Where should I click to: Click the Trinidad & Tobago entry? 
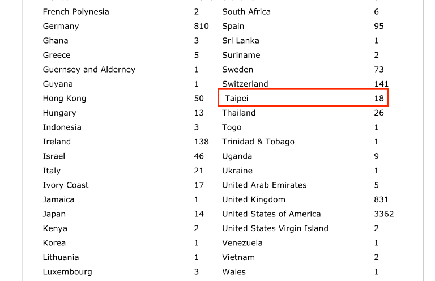pos(258,142)
